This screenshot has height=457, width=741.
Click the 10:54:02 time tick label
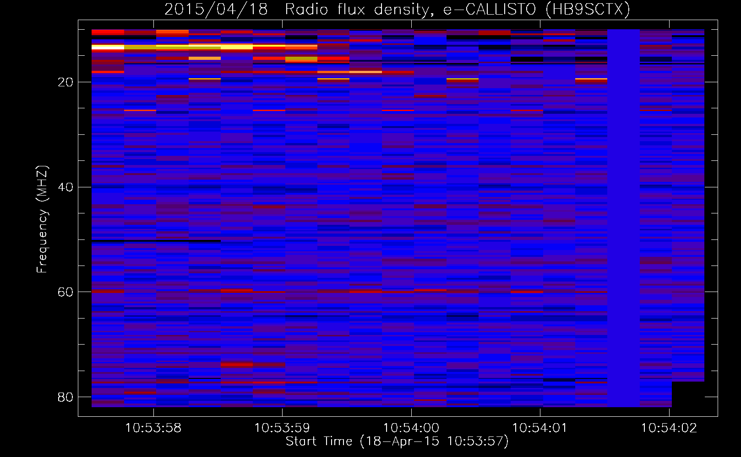coord(669,428)
